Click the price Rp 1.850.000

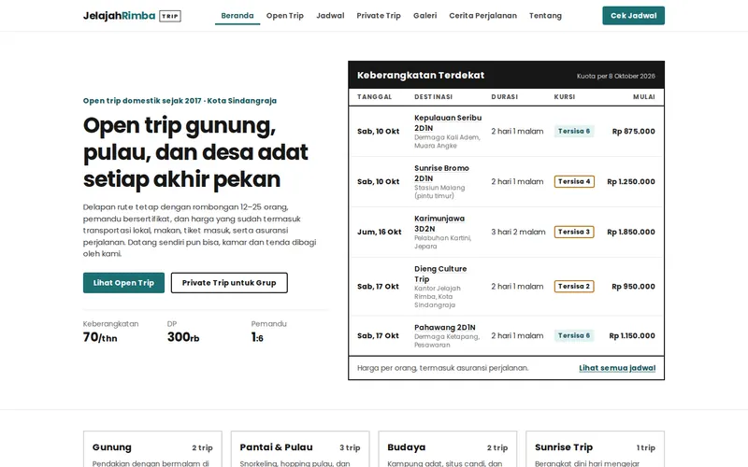click(x=630, y=232)
